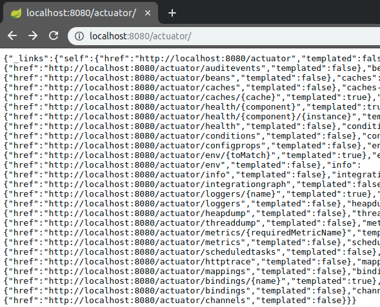Open a new browser tab
Image resolution: width=380 pixels, height=307 pixels.
172,13
